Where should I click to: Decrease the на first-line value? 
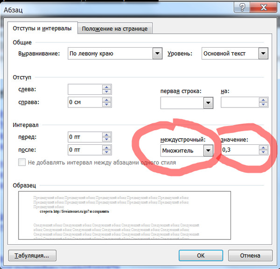(x=263, y=105)
